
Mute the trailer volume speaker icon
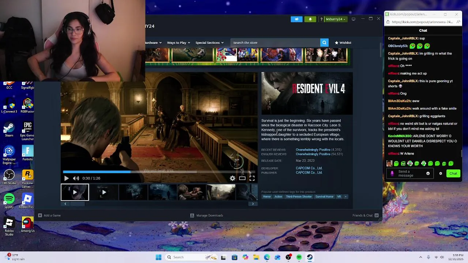76,178
